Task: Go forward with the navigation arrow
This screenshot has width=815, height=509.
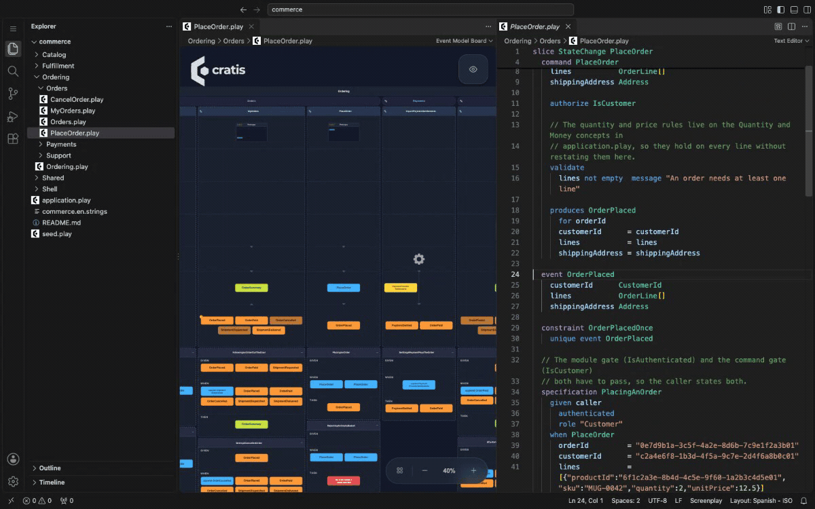Action: click(256, 10)
